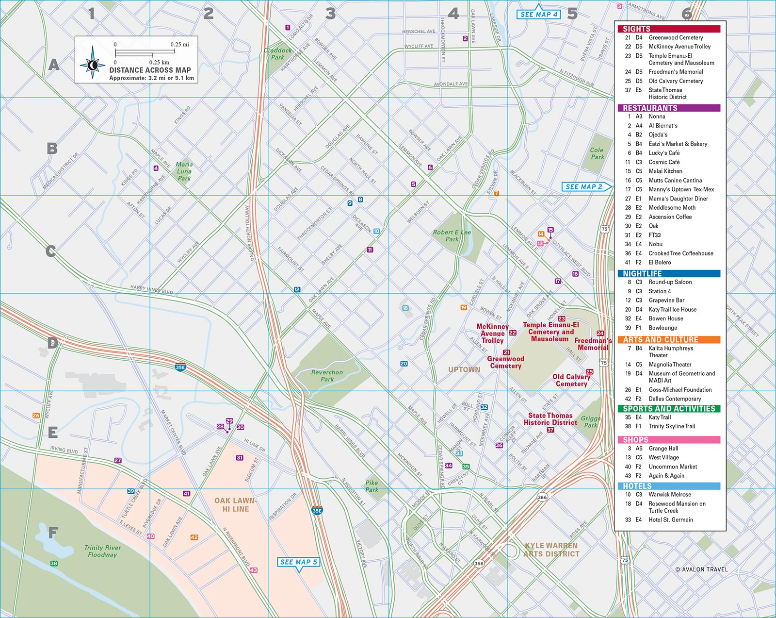776x618 pixels.
Task: Click marker 10 for Warwick Melrose hotel
Action: [376, 231]
